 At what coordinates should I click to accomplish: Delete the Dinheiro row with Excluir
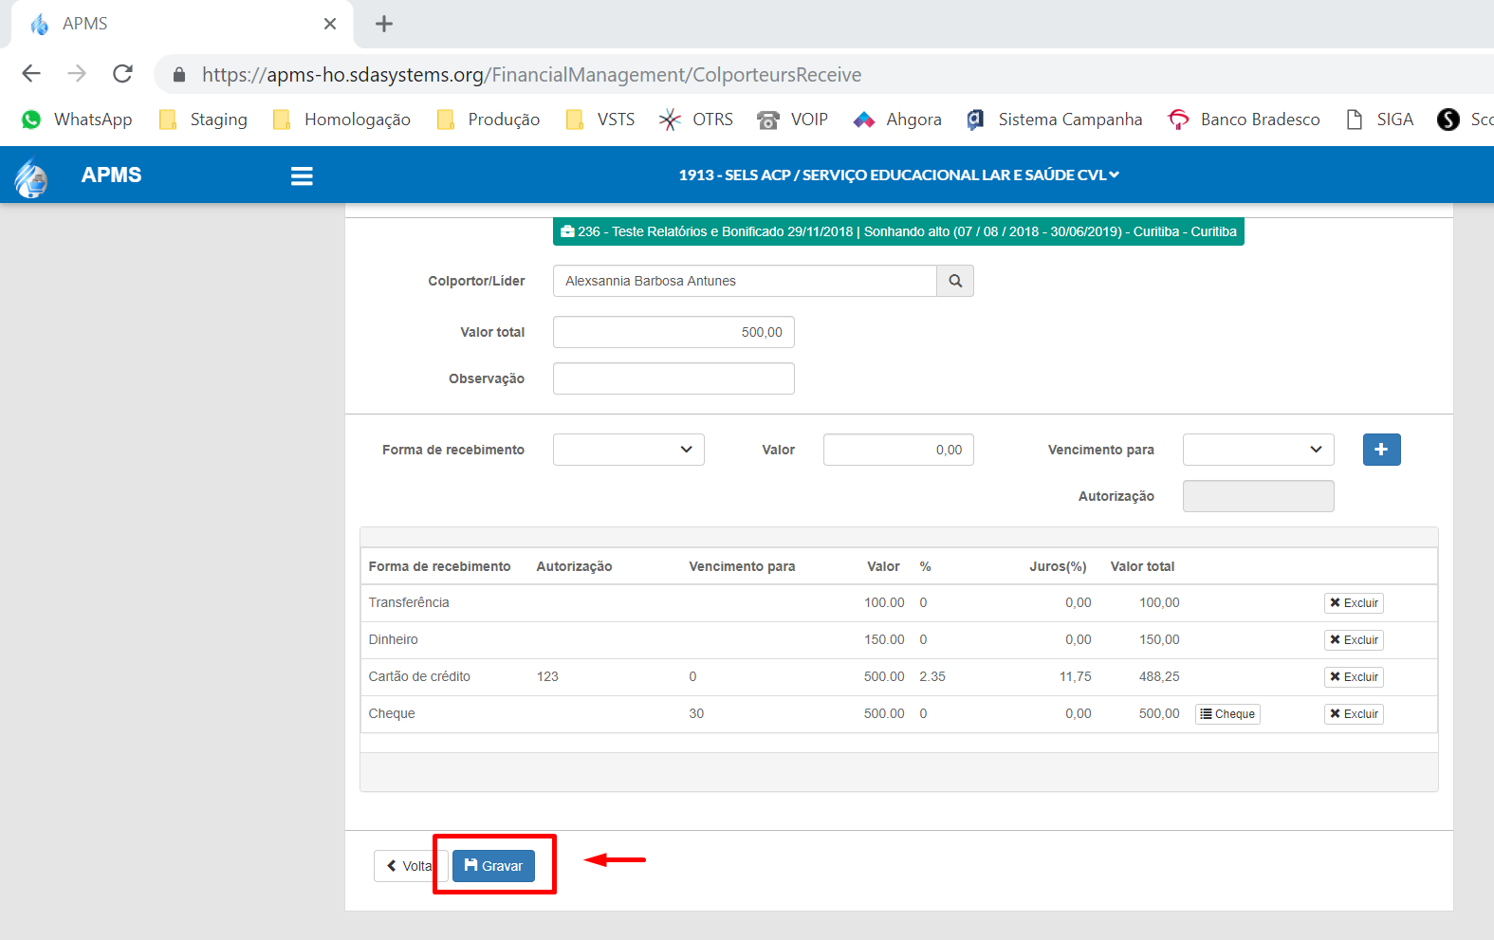(x=1354, y=640)
